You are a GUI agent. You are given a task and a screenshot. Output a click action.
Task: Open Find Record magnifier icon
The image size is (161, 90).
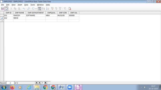[29, 9]
